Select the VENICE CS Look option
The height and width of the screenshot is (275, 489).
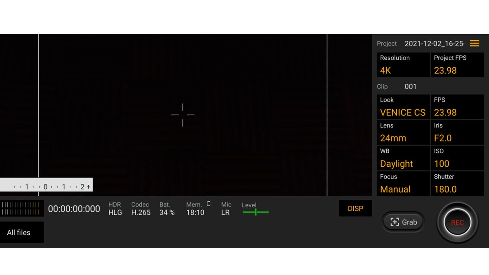403,107
